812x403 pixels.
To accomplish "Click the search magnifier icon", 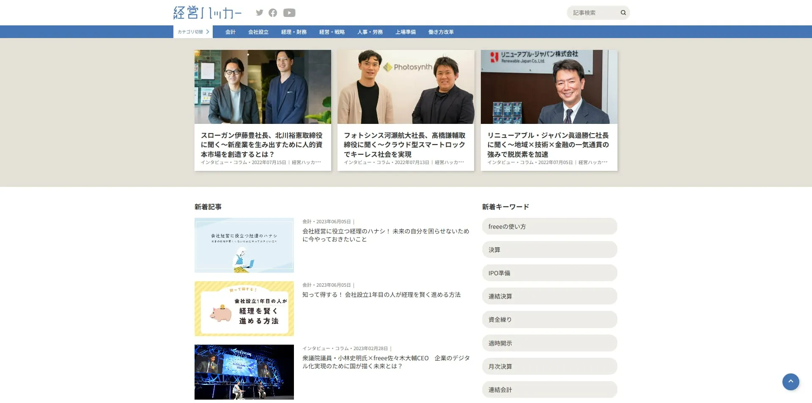I will point(623,12).
